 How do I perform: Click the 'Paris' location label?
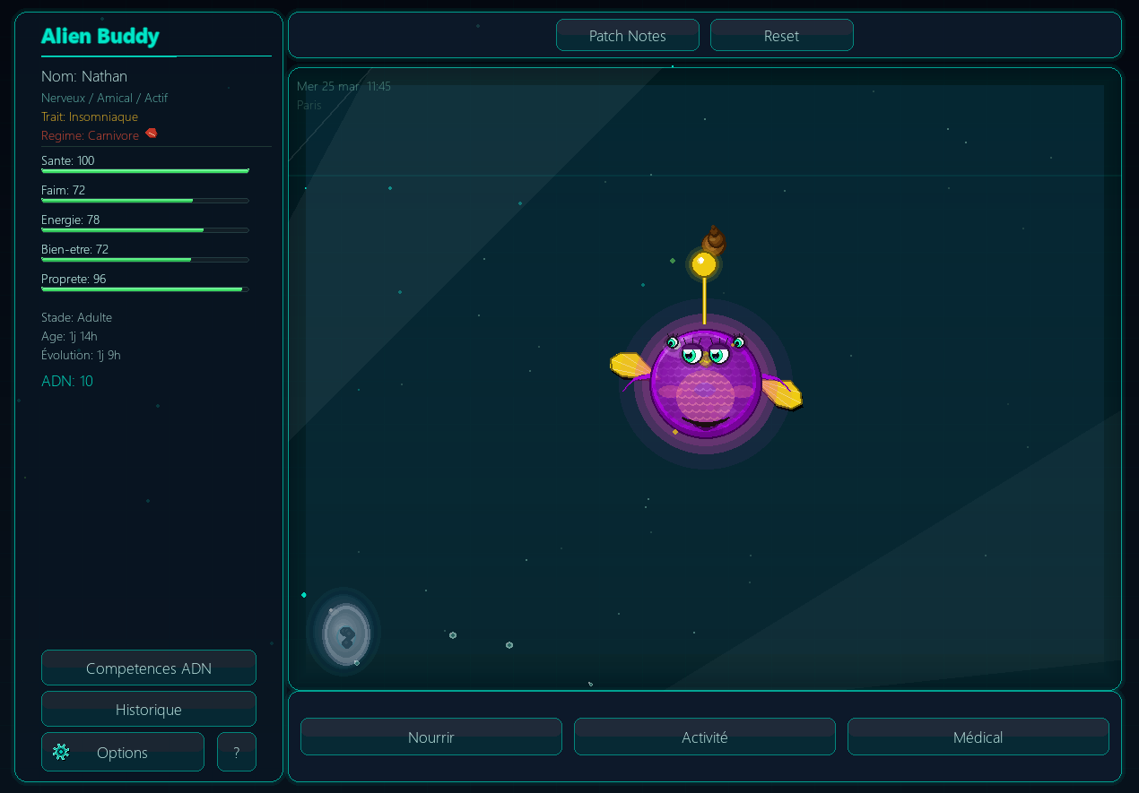(x=309, y=105)
